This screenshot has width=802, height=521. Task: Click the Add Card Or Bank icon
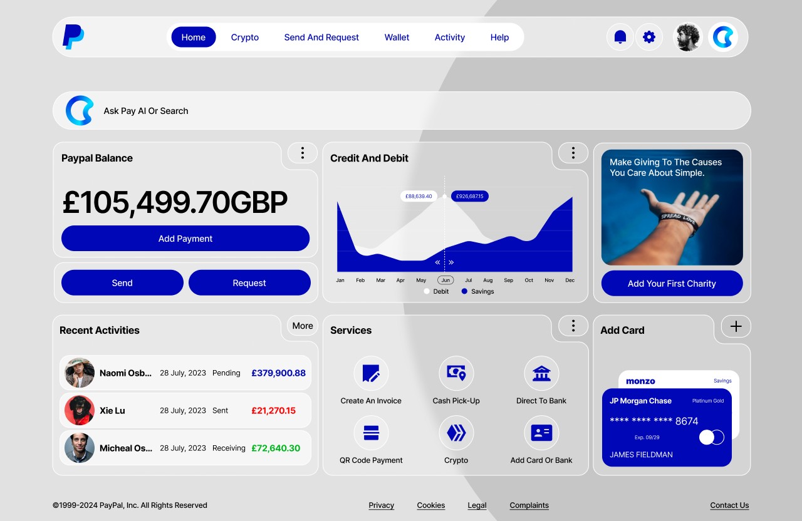(541, 433)
